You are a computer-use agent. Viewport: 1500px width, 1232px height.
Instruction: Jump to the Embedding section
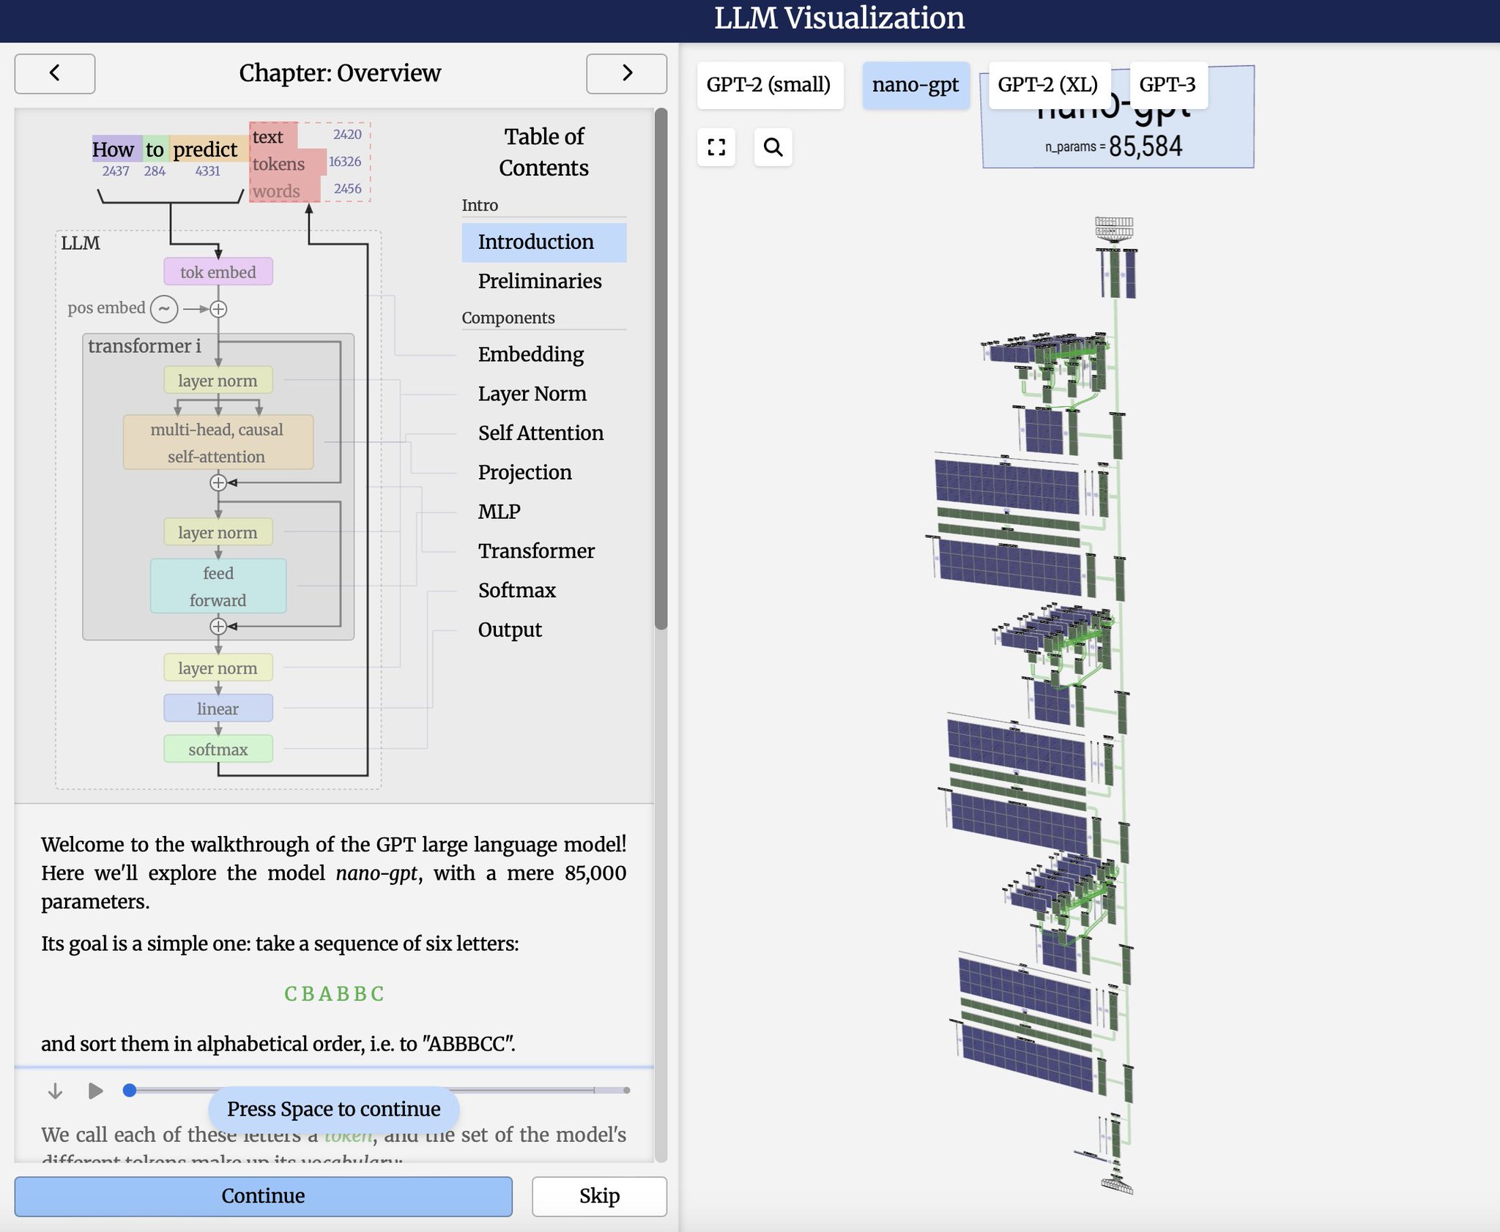coord(544,354)
